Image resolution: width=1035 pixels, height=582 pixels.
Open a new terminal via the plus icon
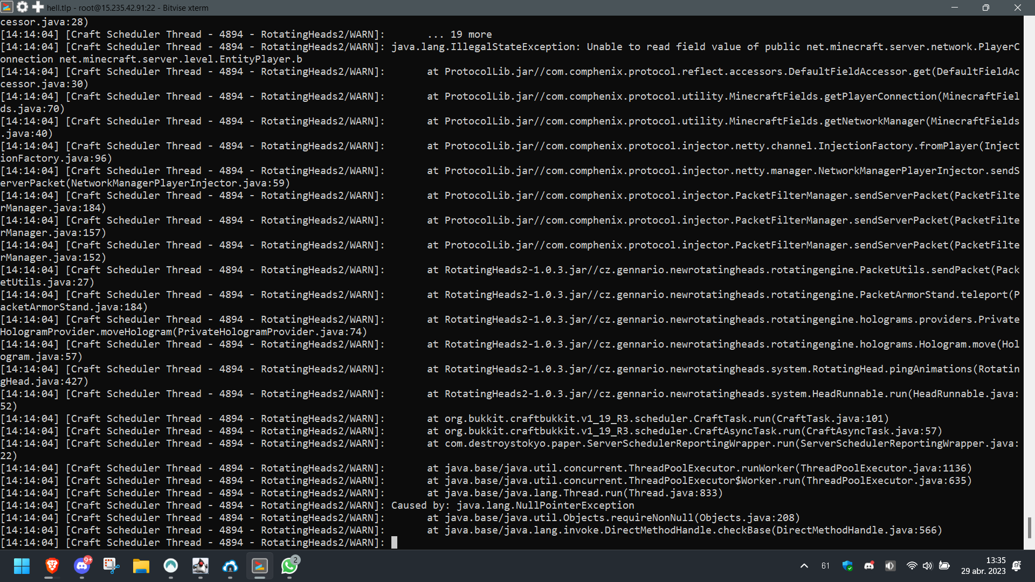point(38,8)
